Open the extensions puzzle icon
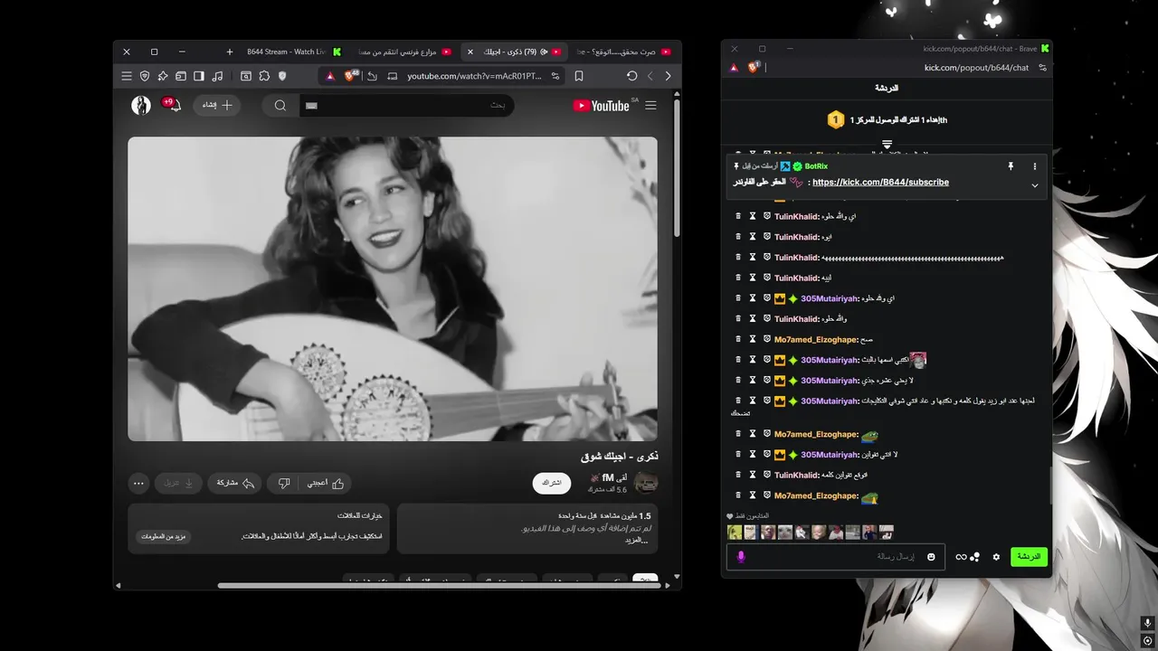This screenshot has height=651, width=1158. [264, 76]
